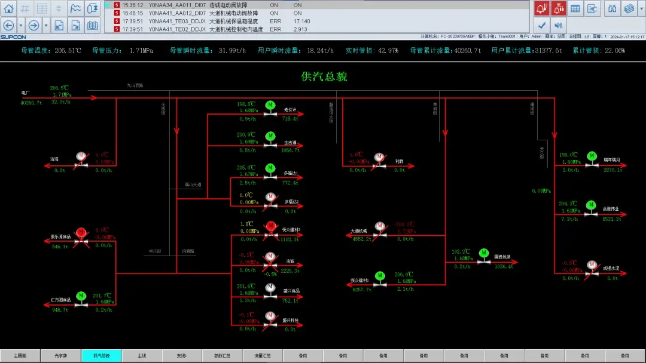Switch to the 主画面 bottom tab
Screen dimensions: 646x363
tap(20, 356)
